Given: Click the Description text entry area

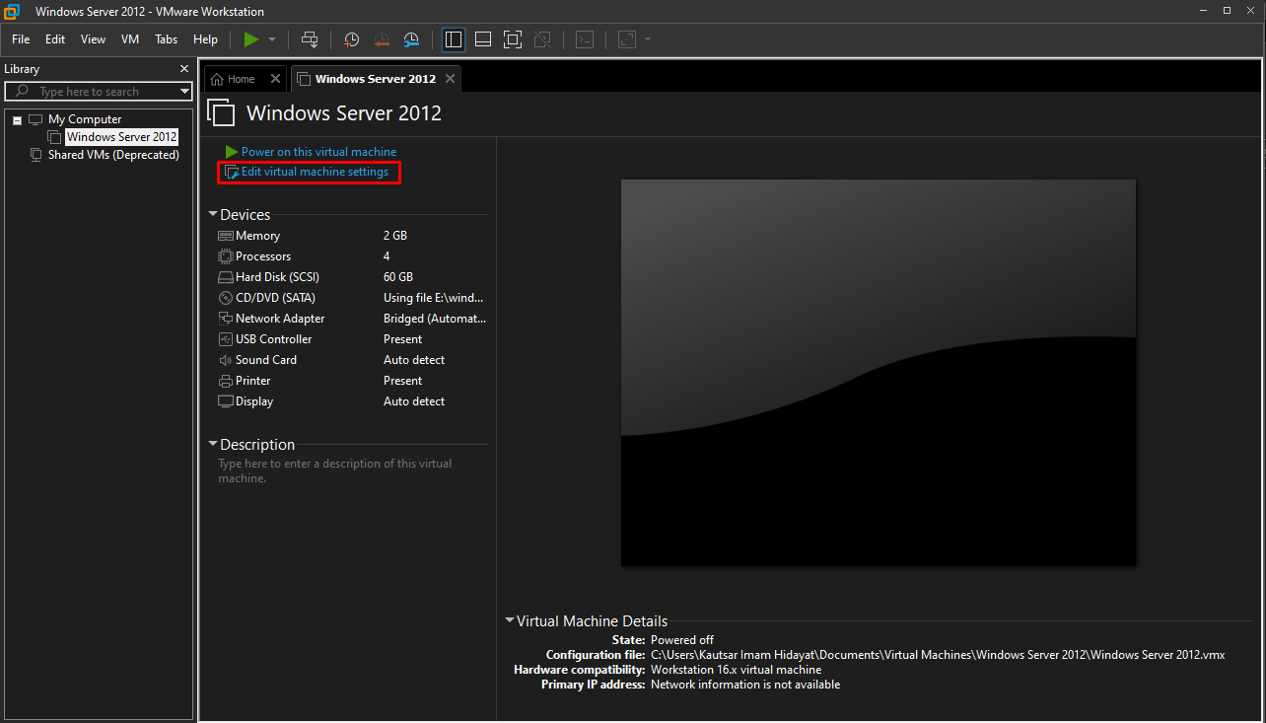Looking at the screenshot, I should [x=335, y=470].
